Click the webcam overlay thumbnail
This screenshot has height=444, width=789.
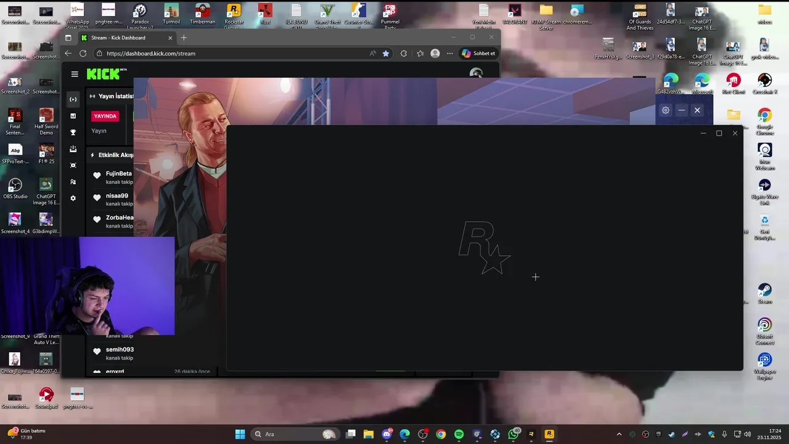[x=87, y=286]
